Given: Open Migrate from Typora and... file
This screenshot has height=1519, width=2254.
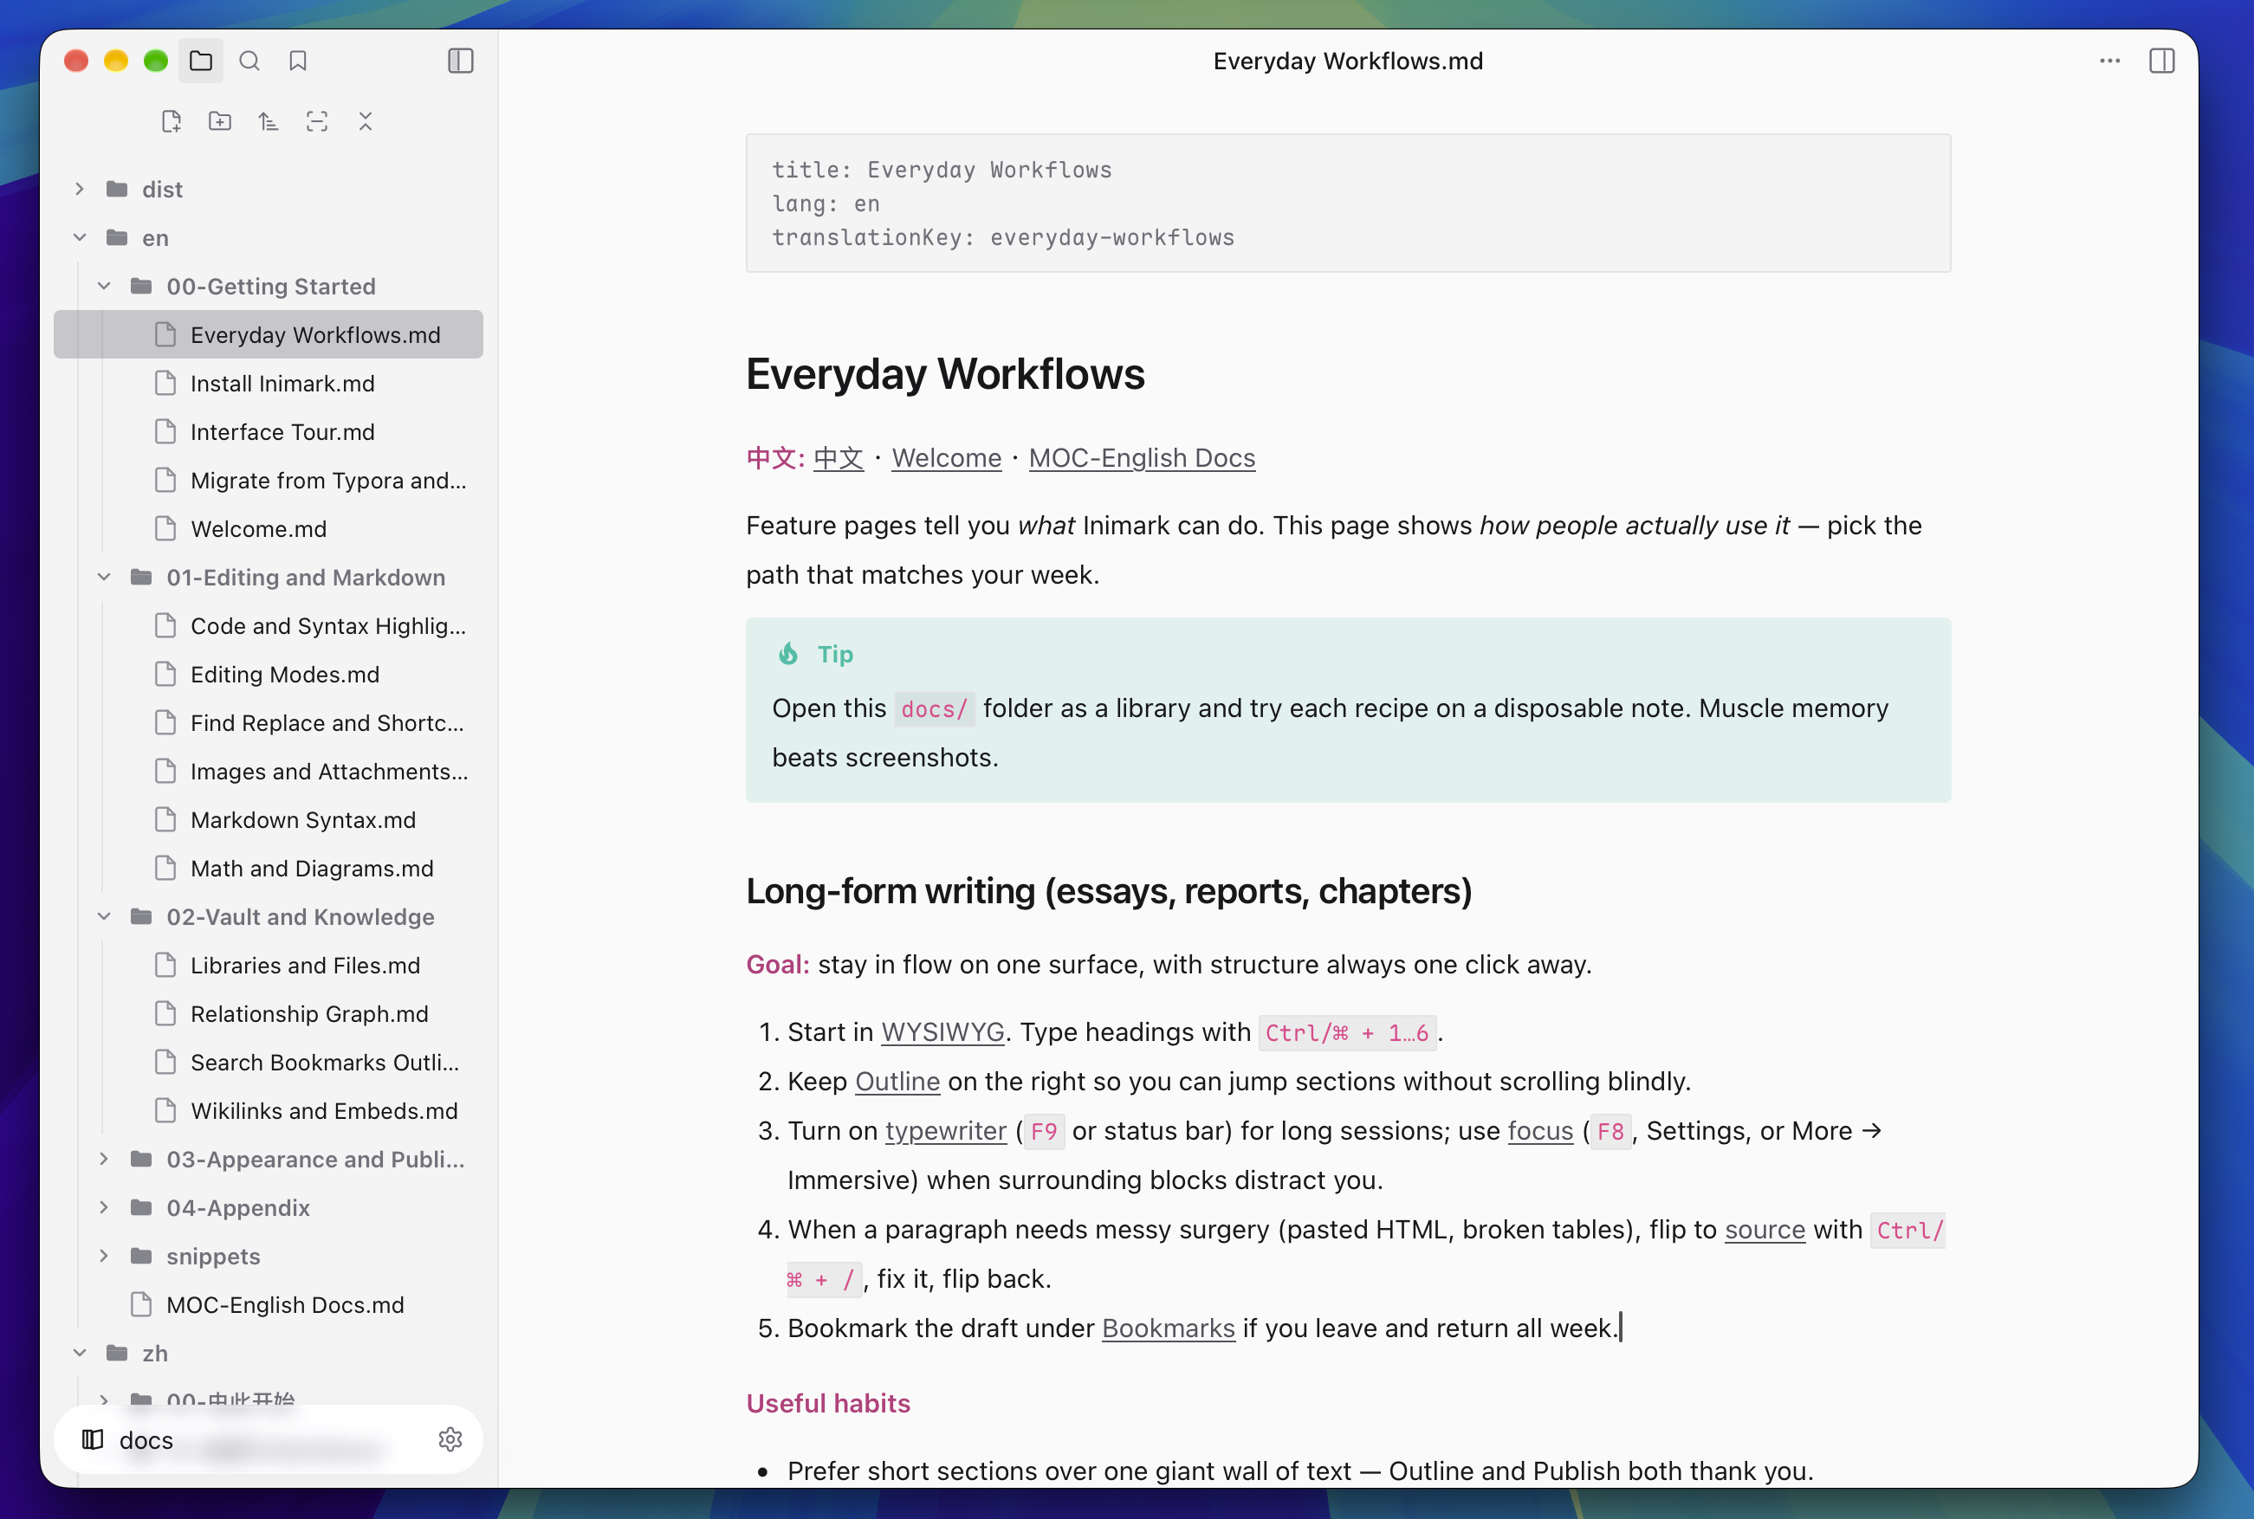Looking at the screenshot, I should pyautogui.click(x=269, y=481).
